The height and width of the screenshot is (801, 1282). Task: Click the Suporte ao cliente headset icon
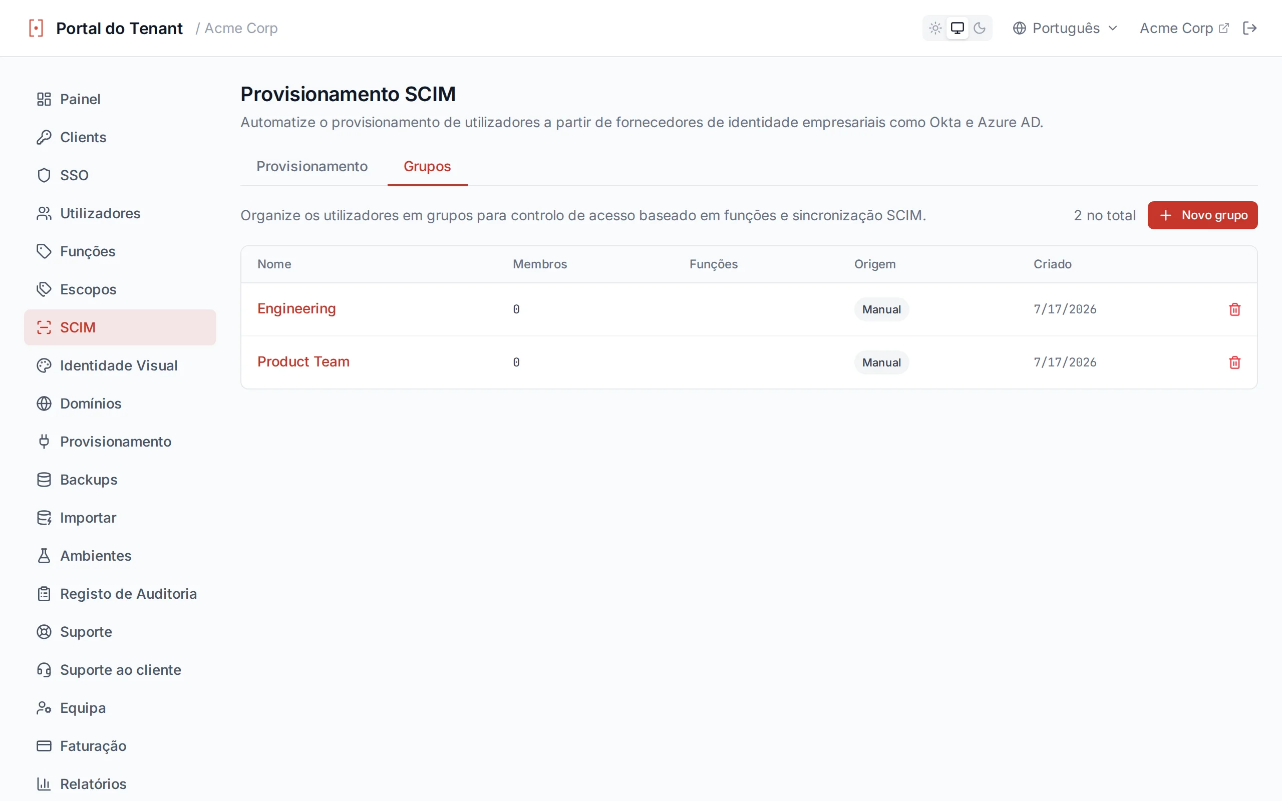(x=44, y=670)
